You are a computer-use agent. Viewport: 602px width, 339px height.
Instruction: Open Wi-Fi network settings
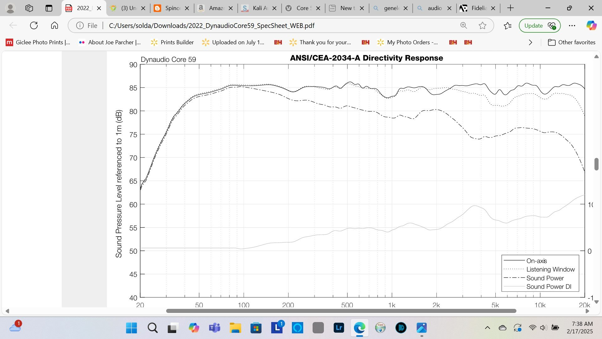click(x=532, y=328)
